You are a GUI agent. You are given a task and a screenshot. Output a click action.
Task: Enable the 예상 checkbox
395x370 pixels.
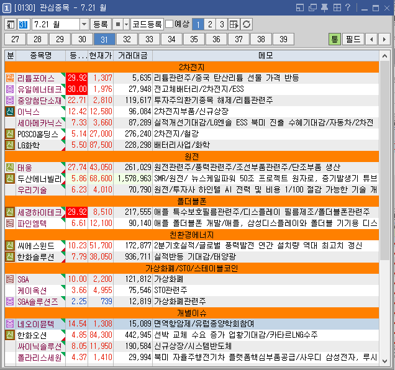[170, 24]
